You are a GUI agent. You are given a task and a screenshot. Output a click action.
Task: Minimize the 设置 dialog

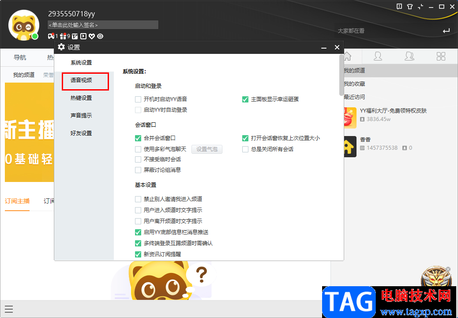coord(323,47)
